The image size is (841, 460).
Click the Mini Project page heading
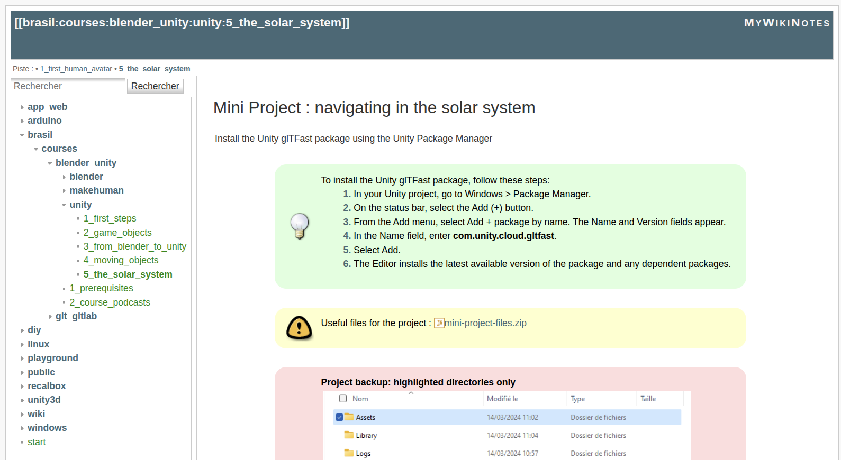tap(374, 107)
